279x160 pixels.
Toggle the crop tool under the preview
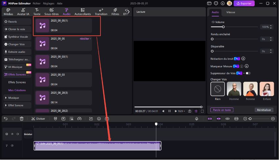pos(196,111)
